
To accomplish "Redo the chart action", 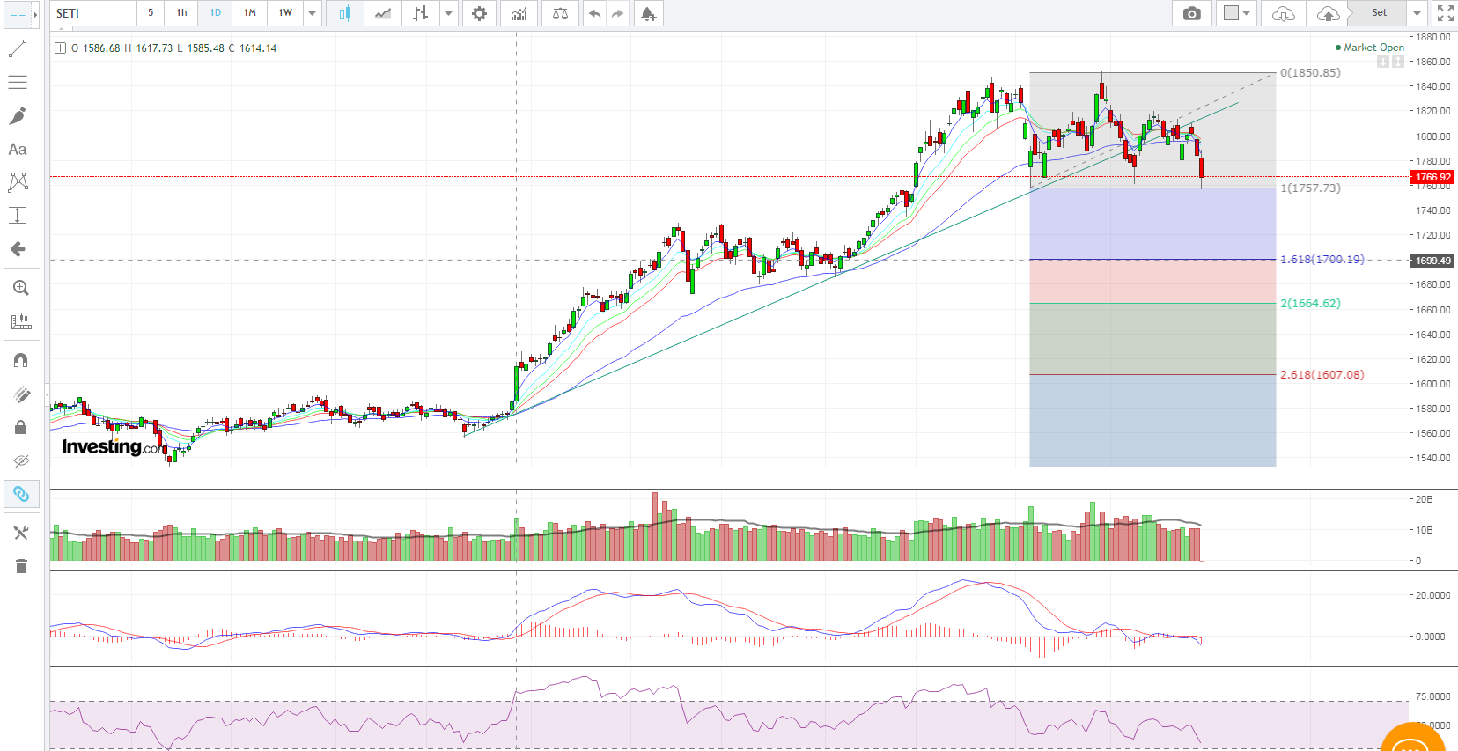I will (617, 13).
